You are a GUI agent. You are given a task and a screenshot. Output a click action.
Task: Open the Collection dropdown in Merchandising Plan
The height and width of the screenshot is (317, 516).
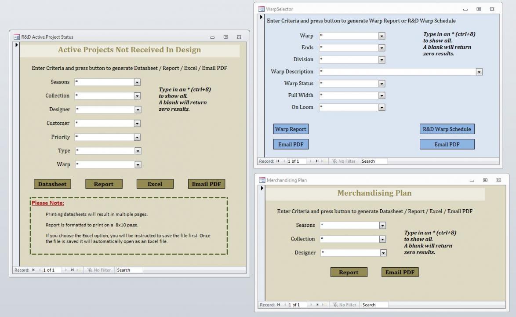(382, 239)
